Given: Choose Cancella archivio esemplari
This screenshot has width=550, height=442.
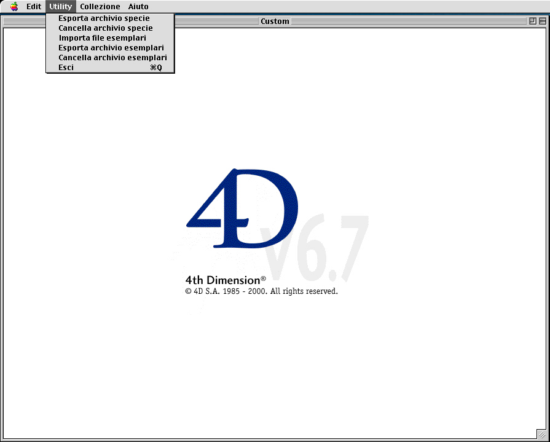Looking at the screenshot, I should (x=110, y=58).
